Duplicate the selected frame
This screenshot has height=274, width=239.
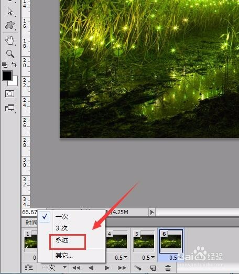[x=153, y=268]
